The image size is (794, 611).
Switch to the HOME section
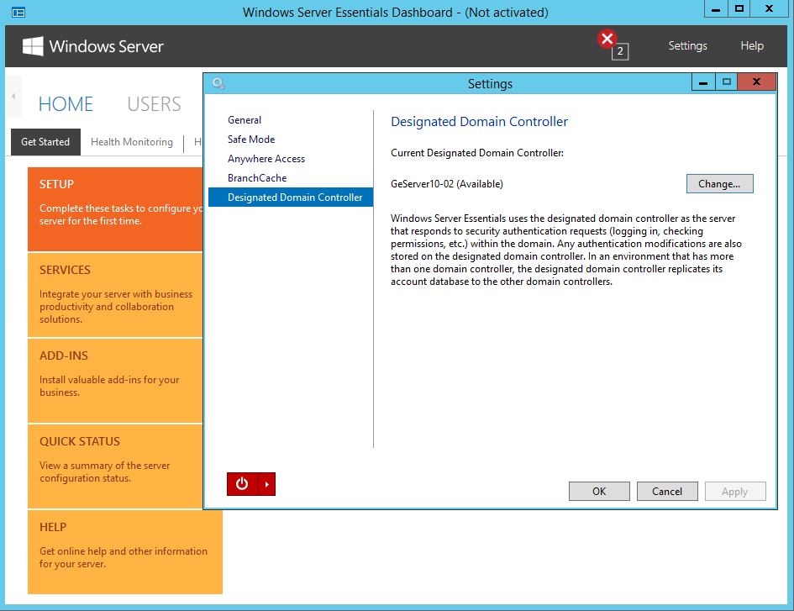coord(66,104)
